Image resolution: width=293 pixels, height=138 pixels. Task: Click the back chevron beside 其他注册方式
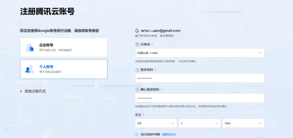tap(21, 91)
